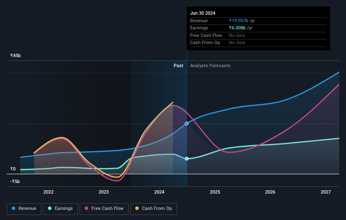The height and width of the screenshot is (220, 346).
Task: Click the 2027 x-axis label
Action: 326,192
